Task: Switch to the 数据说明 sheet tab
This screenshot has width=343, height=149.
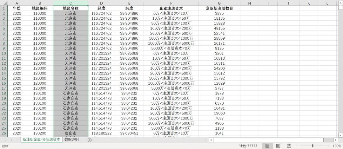Action: point(71,139)
